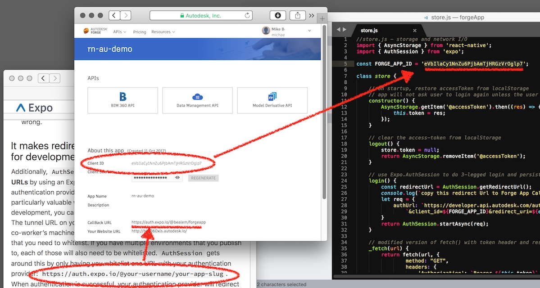Close the store.js tab in the editor
Screen dimensions: 540x288
(x=415, y=31)
